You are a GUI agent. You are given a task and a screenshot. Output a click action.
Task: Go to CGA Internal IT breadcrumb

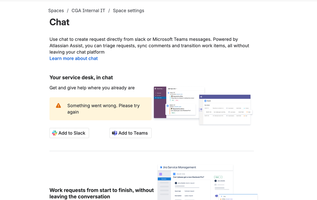coord(88,11)
